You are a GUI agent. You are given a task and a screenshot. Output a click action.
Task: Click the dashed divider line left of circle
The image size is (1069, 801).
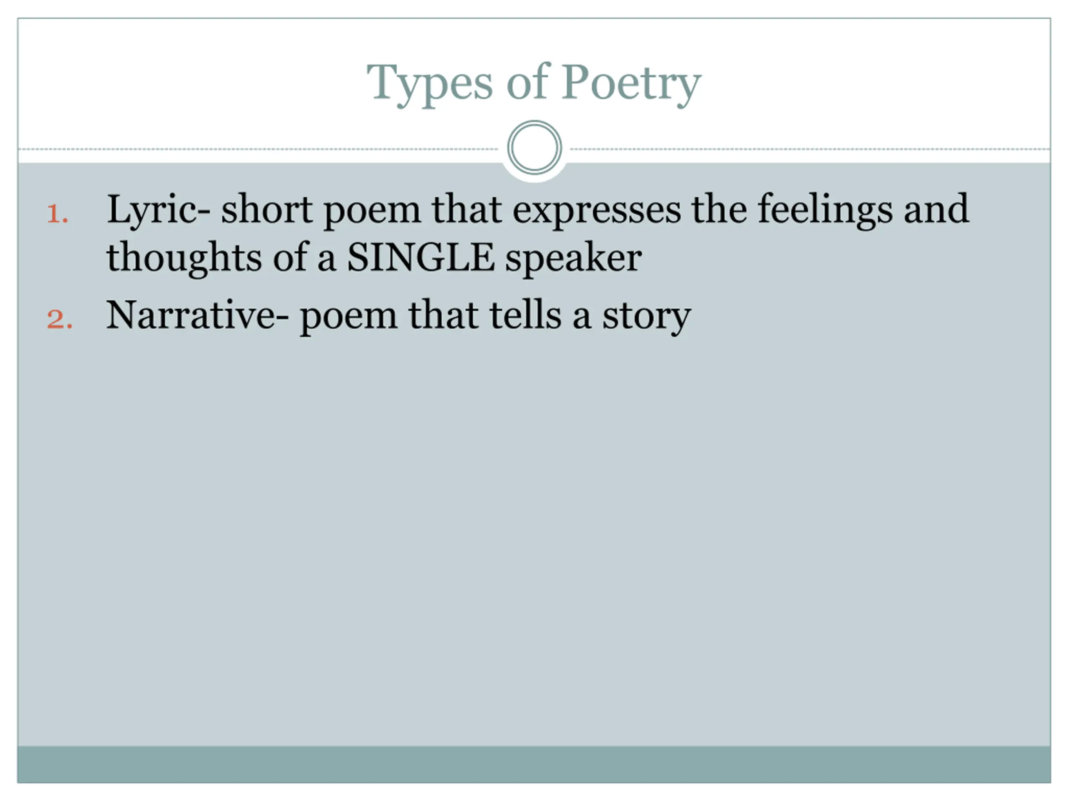pyautogui.click(x=258, y=149)
